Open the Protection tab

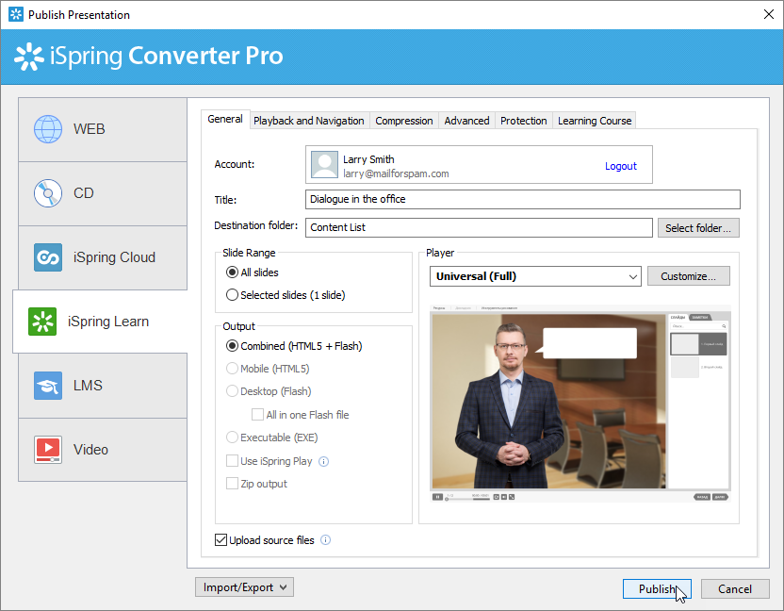pyautogui.click(x=523, y=120)
